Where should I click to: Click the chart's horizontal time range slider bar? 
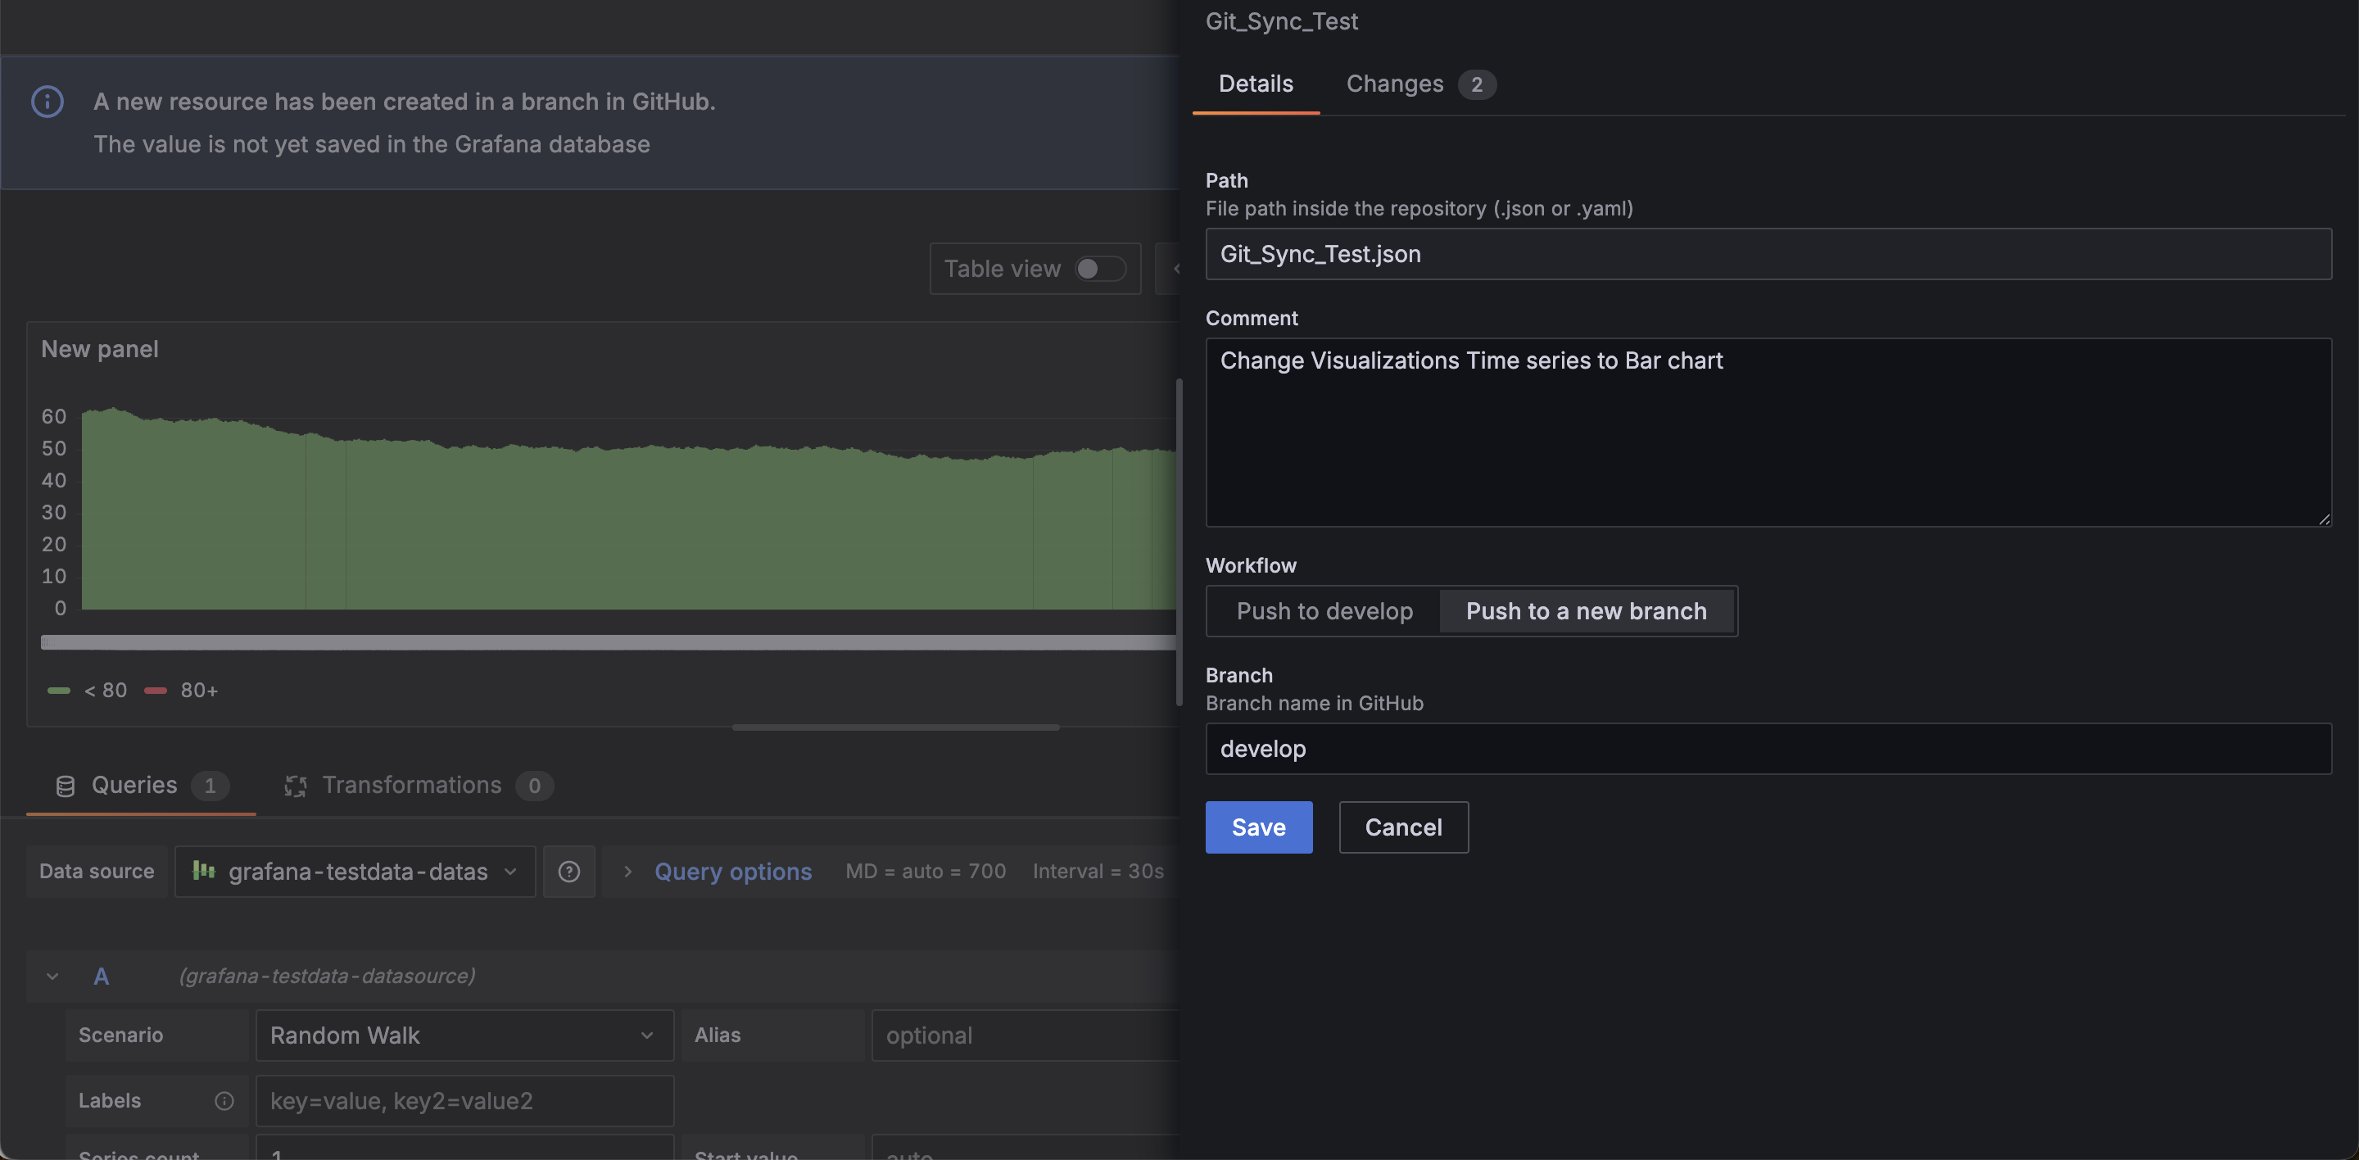coord(609,643)
